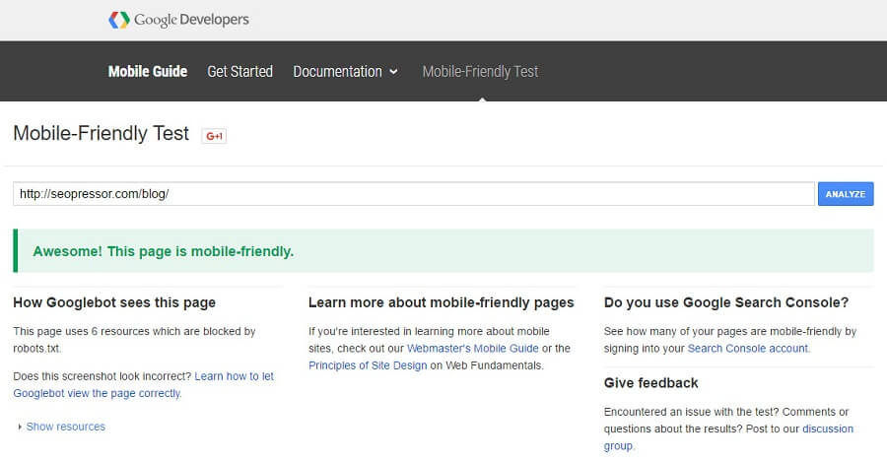Open the Documentation menu
The height and width of the screenshot is (462, 887).
(x=337, y=71)
